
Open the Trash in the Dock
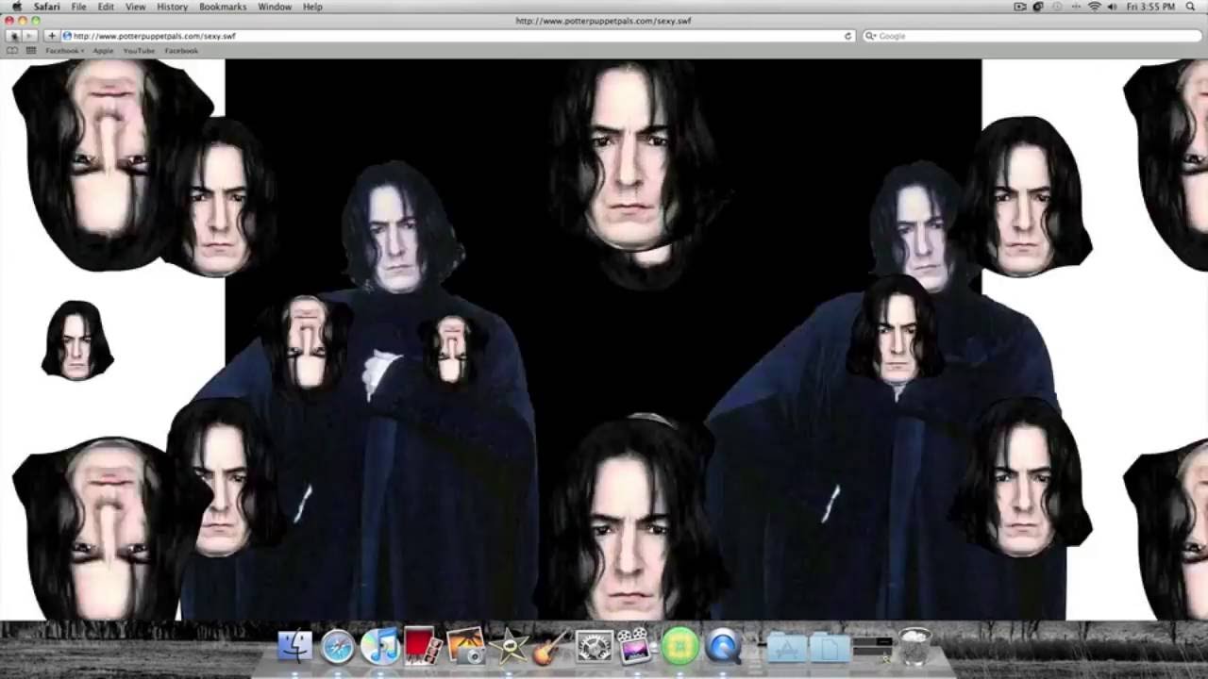click(x=914, y=646)
